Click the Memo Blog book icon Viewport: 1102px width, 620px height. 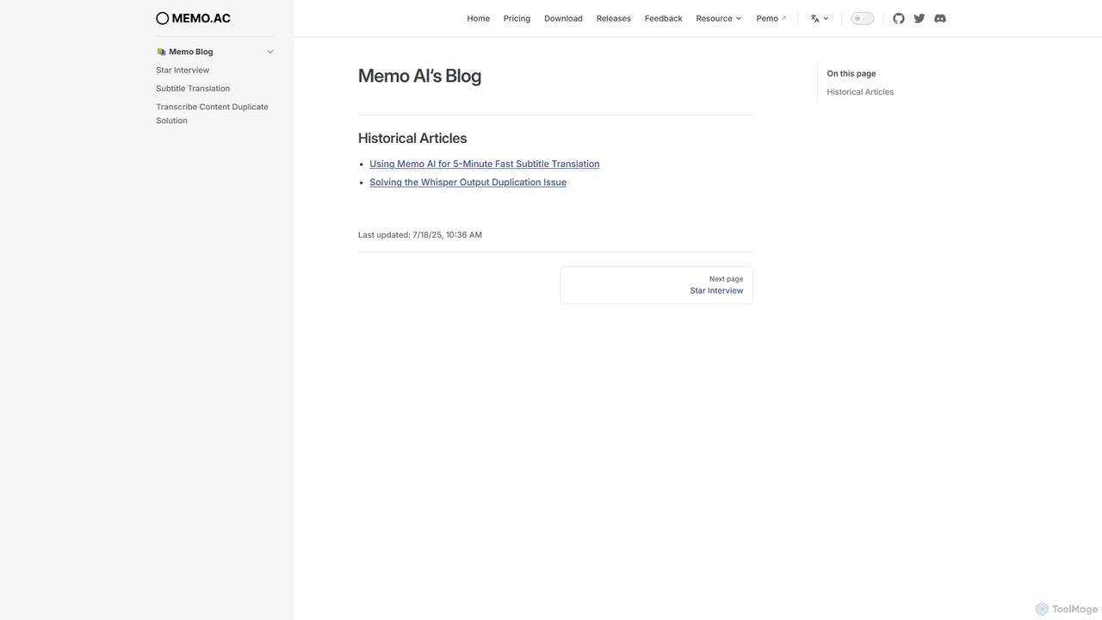(x=161, y=52)
